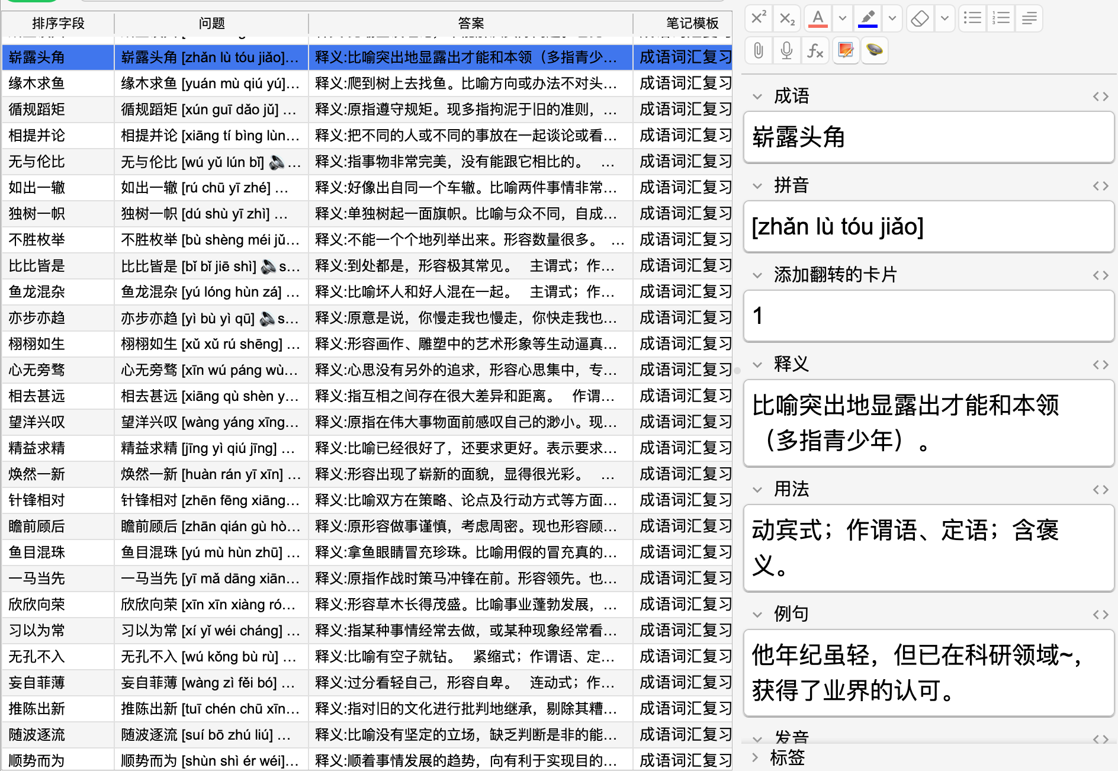Sort by the 笔记模板 column header
Image resolution: width=1118 pixels, height=771 pixels.
tap(683, 23)
